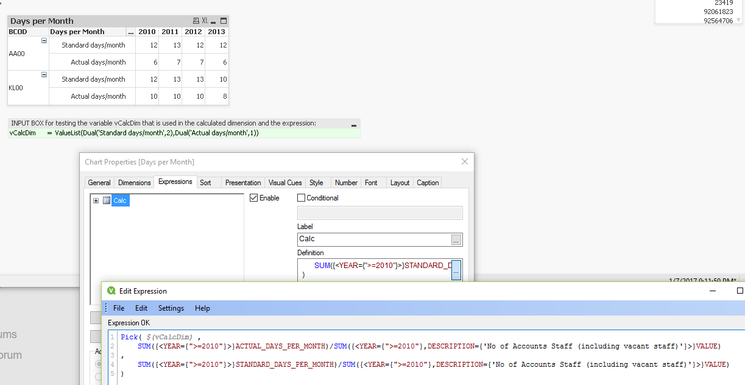The height and width of the screenshot is (385, 745).
Task: Minimize the vCalcDim input box object
Action: [x=354, y=125]
